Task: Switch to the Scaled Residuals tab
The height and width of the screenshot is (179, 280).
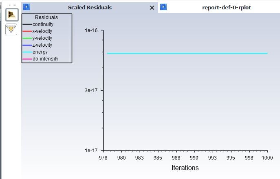Action: (90, 7)
